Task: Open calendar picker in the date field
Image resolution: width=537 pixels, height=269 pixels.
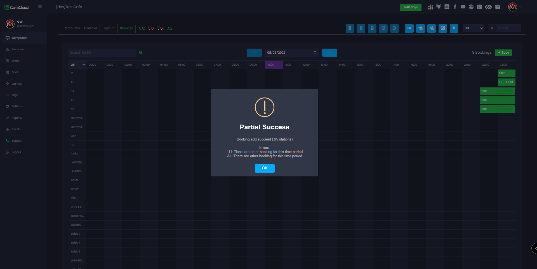Action: (x=315, y=53)
